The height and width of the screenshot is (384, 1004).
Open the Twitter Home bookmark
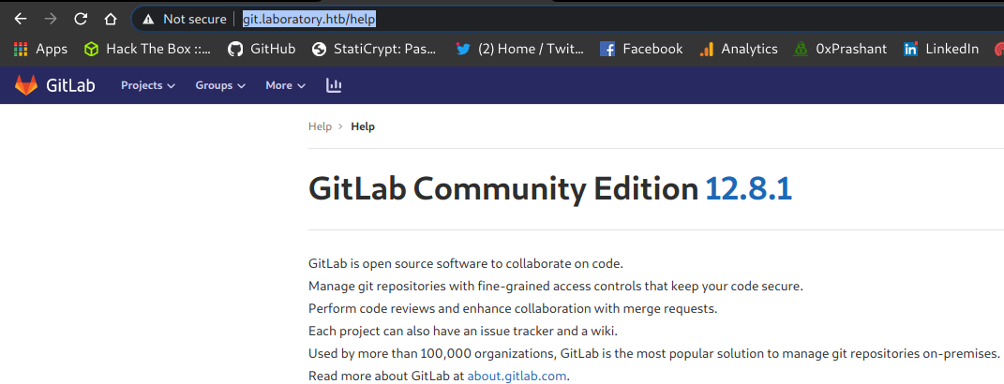[x=519, y=49]
